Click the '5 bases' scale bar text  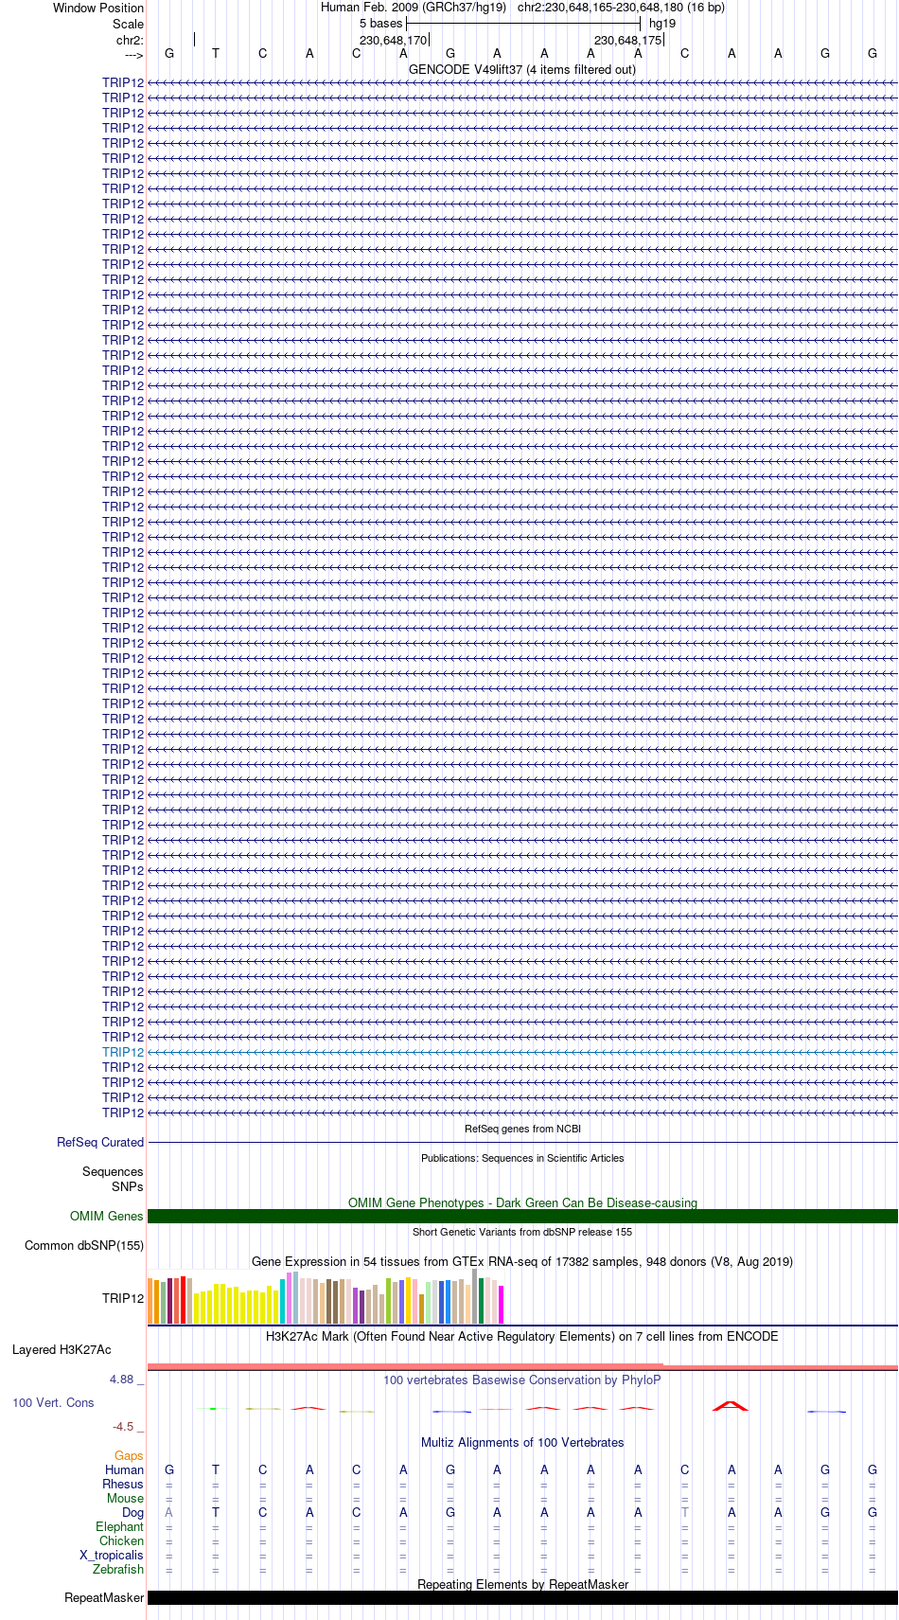pos(380,24)
